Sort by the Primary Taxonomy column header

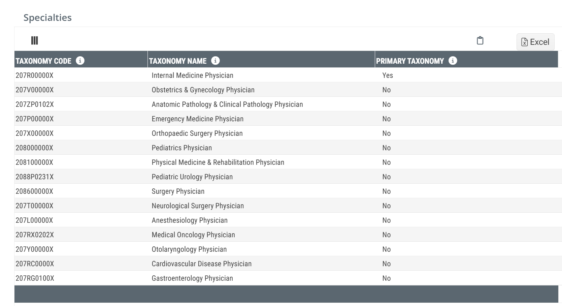410,61
